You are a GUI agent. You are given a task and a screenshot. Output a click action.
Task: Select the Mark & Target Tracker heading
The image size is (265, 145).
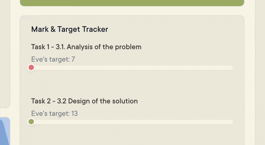point(70,29)
